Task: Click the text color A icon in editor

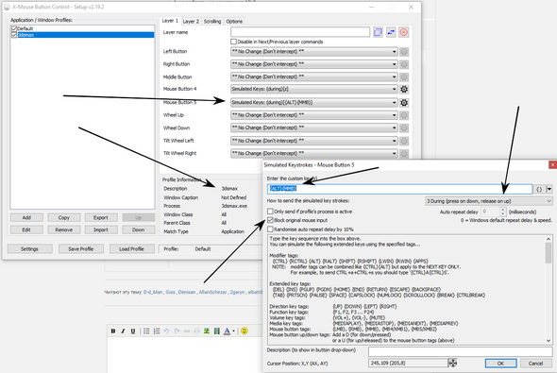Action: [227, 331]
